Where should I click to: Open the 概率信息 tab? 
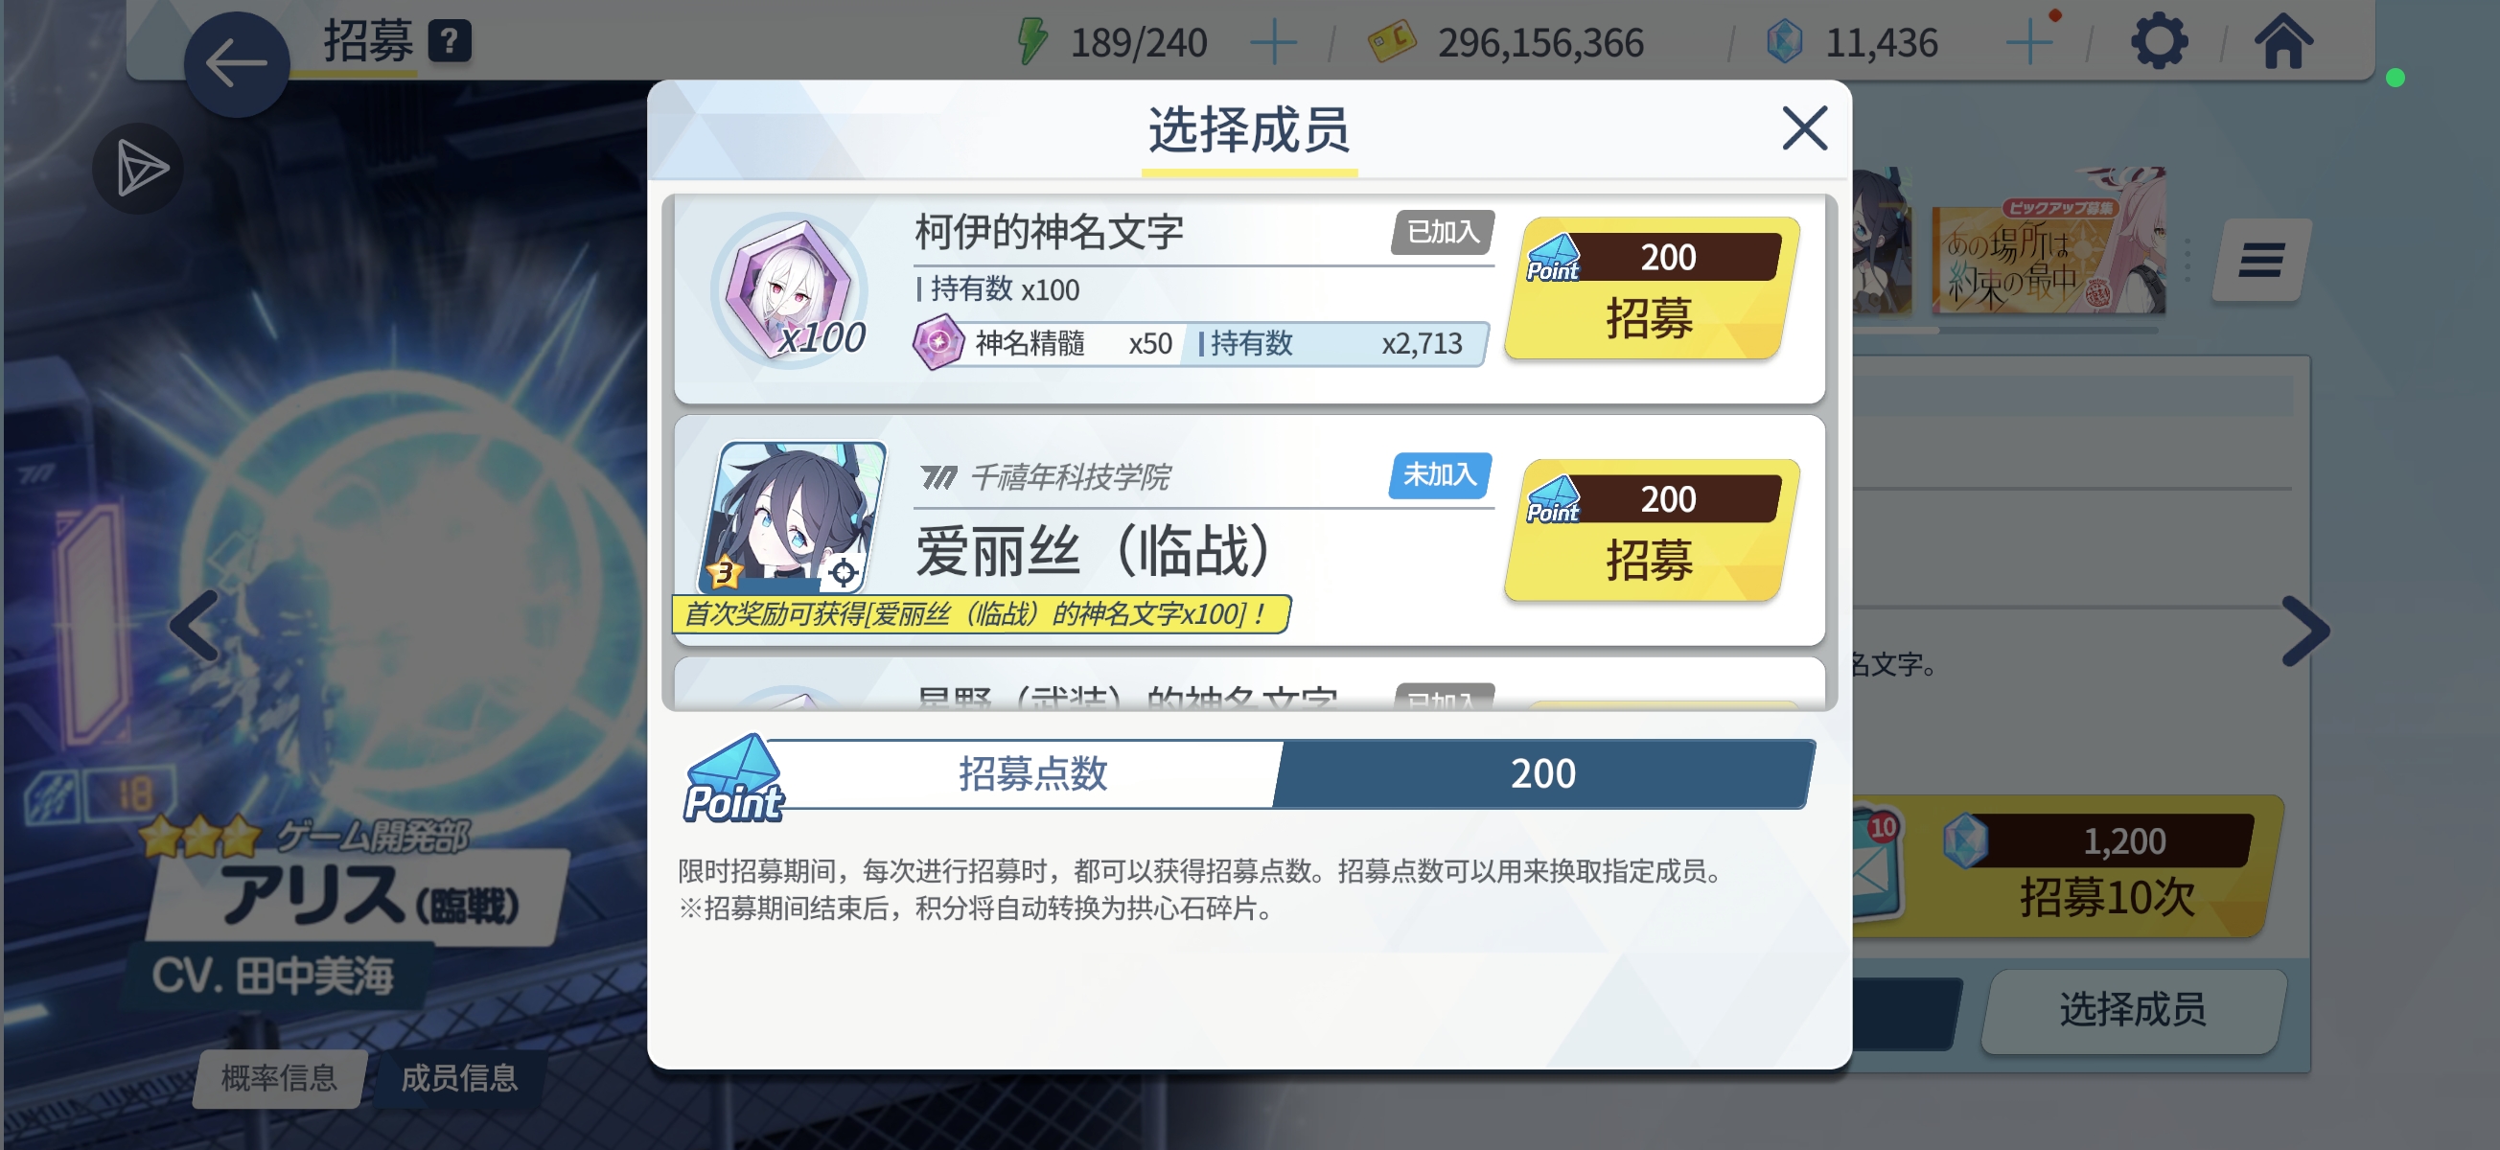pos(280,1077)
